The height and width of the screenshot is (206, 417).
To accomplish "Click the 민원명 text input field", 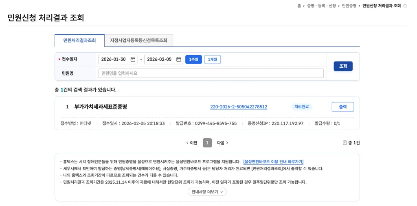I will (211, 73).
